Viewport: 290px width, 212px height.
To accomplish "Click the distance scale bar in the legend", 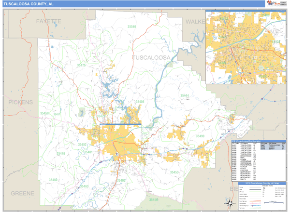I will click(x=274, y=202).
